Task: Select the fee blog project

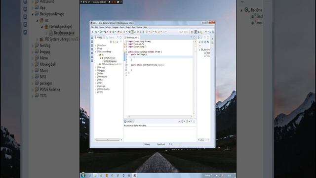Action: 102,67
